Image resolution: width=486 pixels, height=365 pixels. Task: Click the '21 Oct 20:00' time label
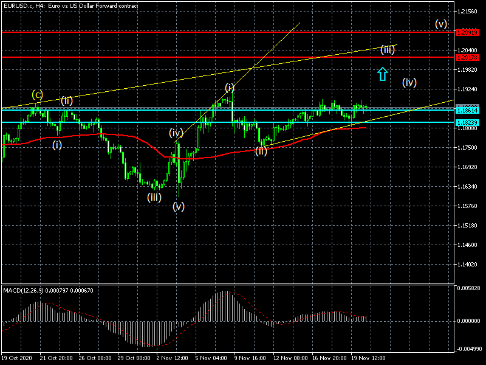(56, 358)
